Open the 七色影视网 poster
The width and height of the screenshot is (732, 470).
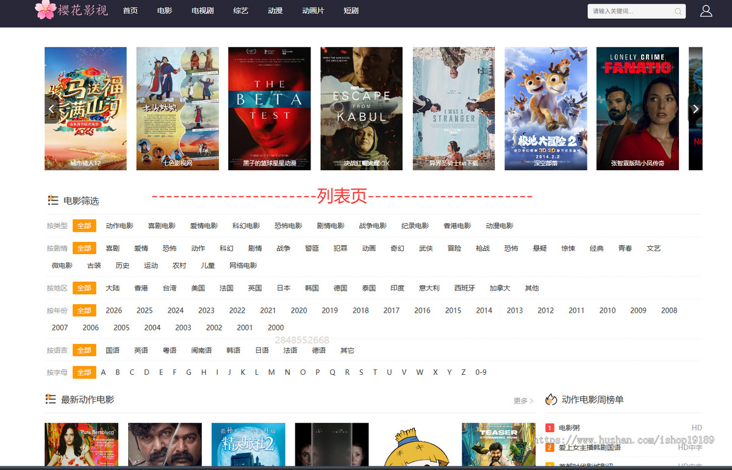(x=178, y=109)
